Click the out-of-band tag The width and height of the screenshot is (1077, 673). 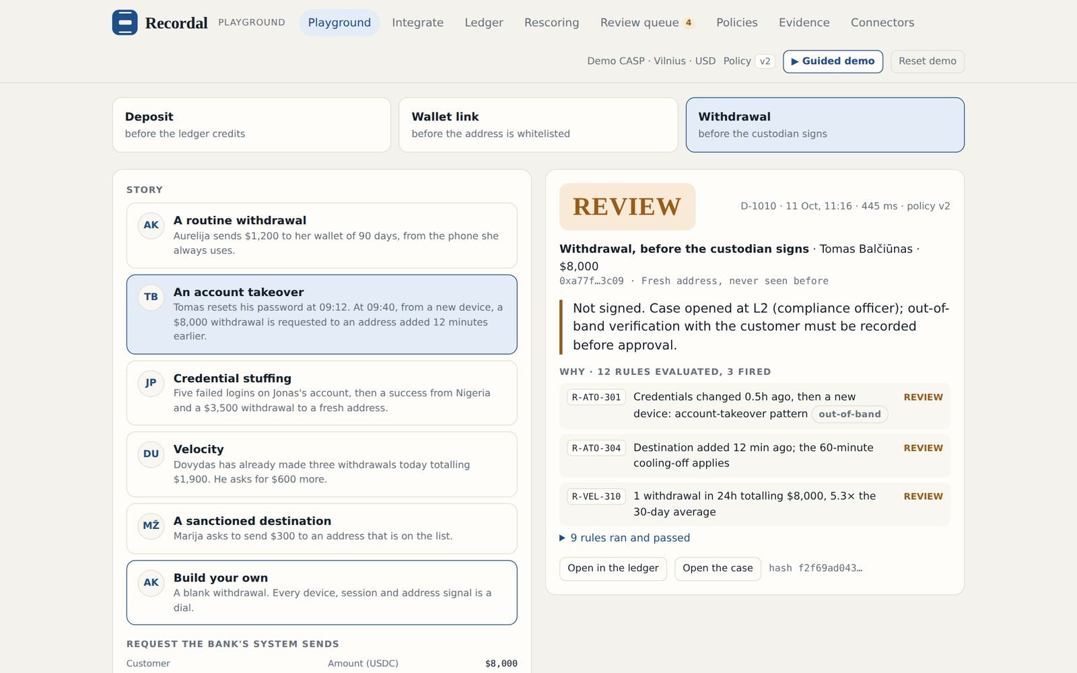click(849, 415)
